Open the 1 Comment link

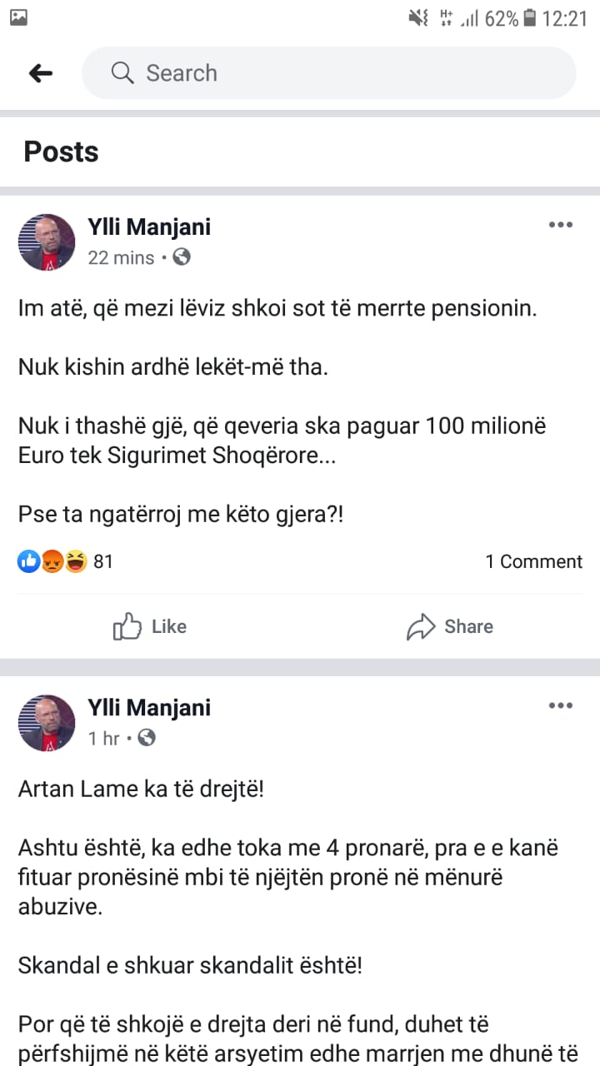point(533,562)
